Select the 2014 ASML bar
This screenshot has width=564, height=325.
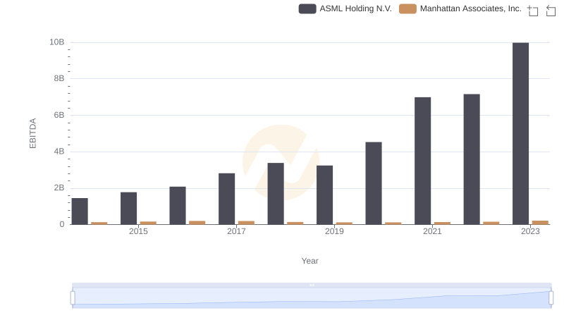click(80, 211)
